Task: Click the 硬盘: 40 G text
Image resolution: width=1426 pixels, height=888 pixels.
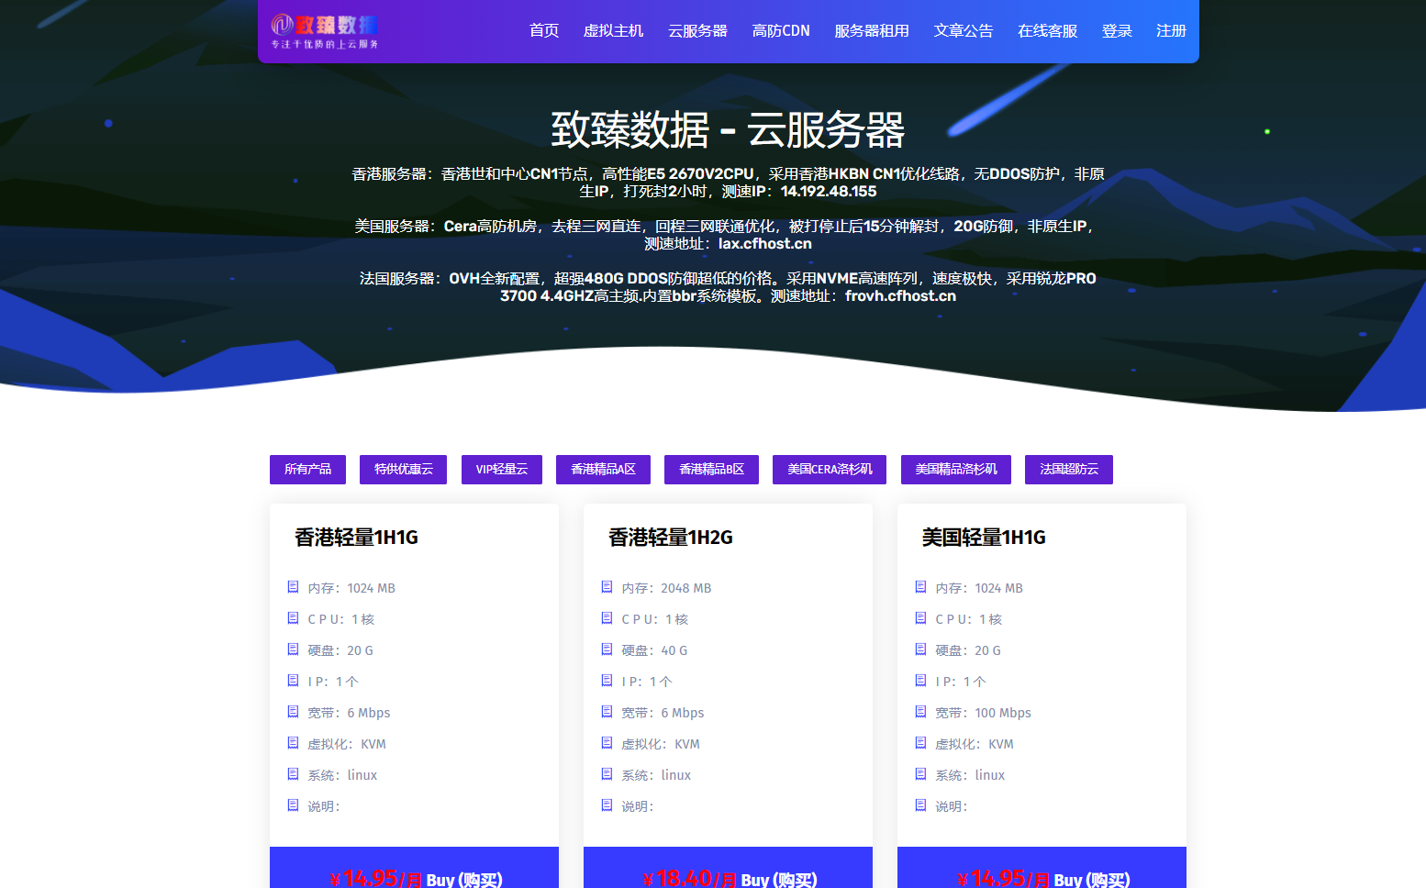Action: point(654,650)
